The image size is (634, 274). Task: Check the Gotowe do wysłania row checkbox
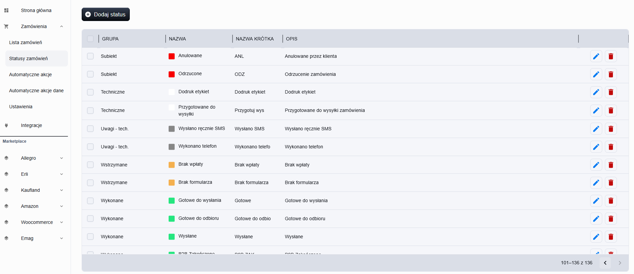(x=90, y=200)
